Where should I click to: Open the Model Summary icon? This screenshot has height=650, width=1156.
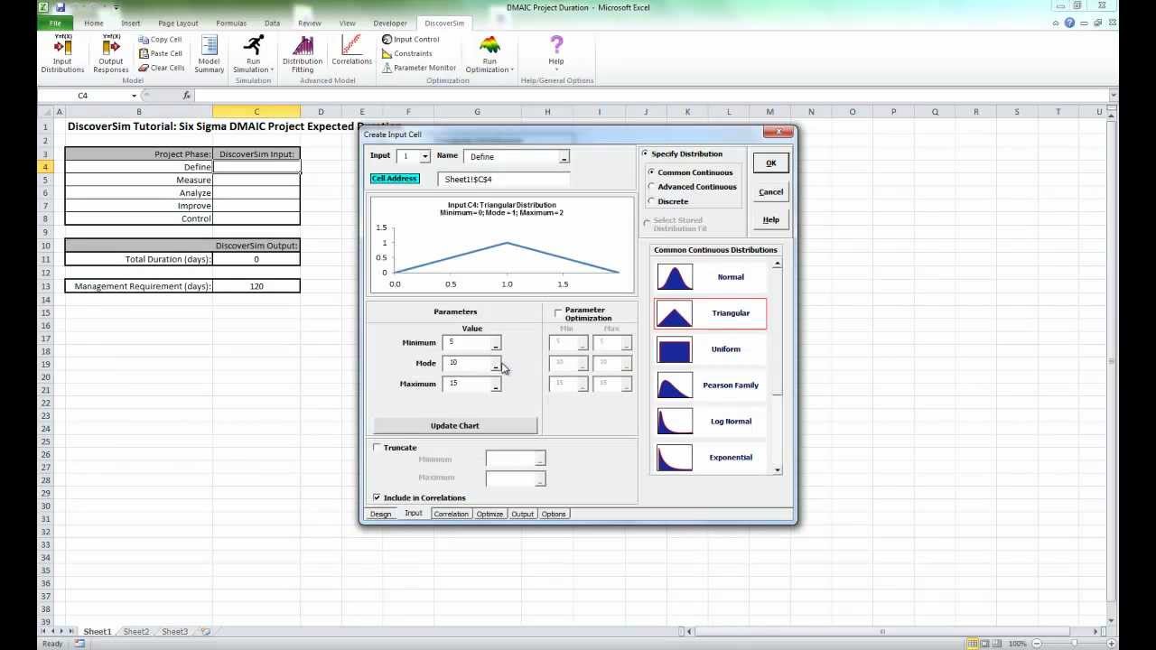(x=209, y=54)
